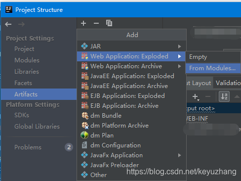Choose EJB Application: Archive
241x181 pixels.
click(131, 106)
